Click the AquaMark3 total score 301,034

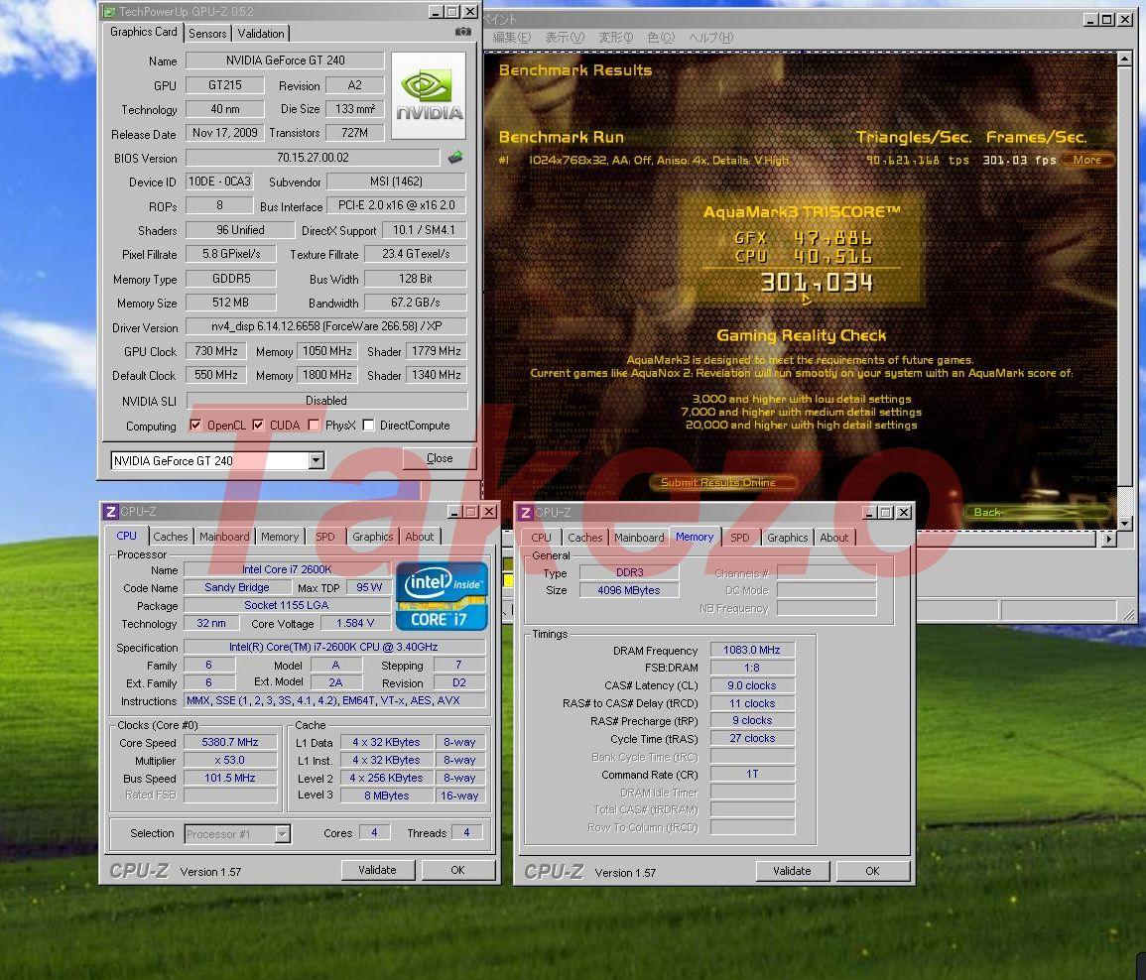(817, 282)
